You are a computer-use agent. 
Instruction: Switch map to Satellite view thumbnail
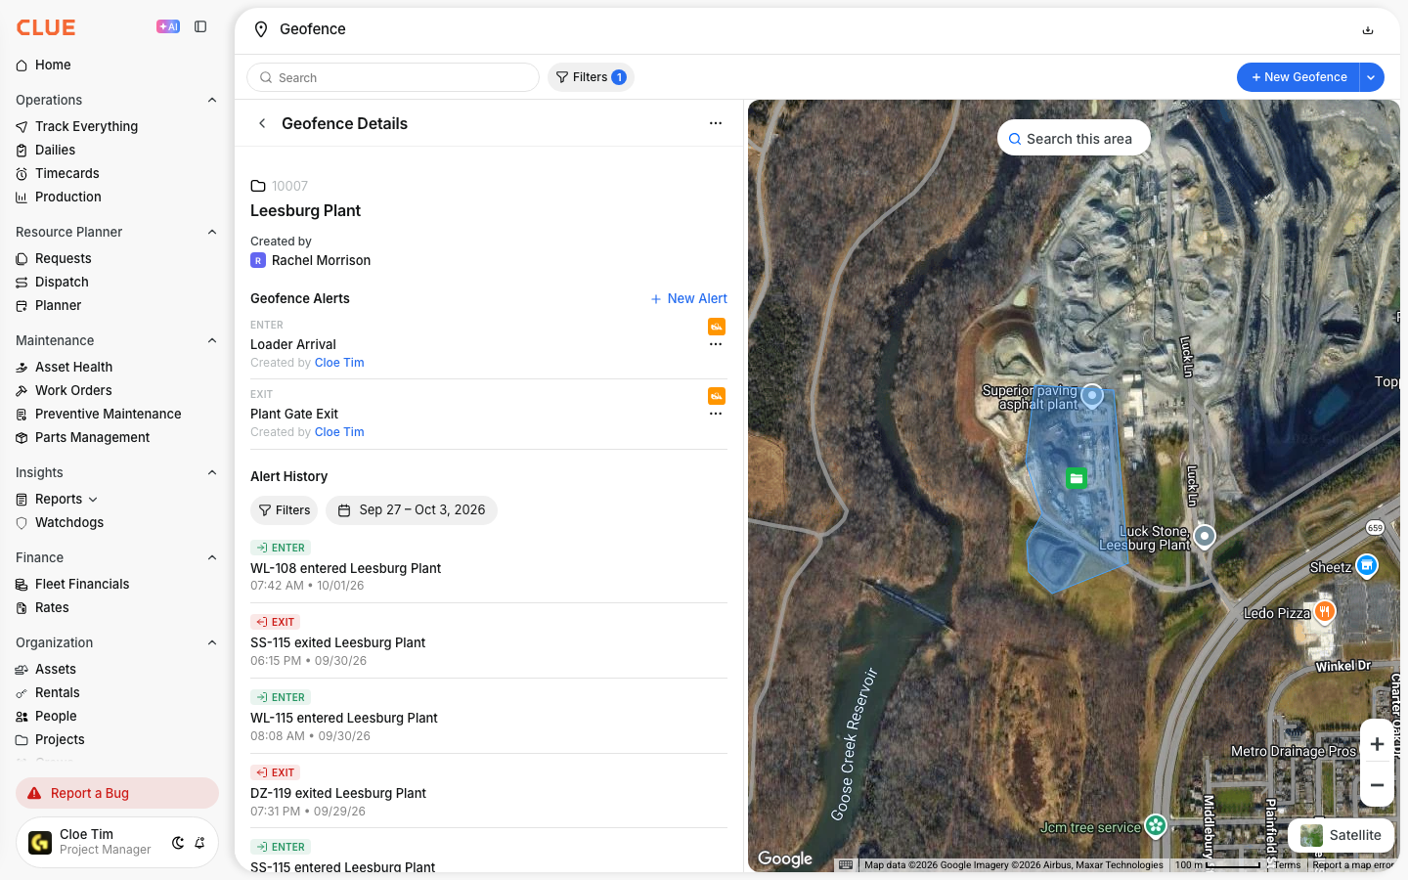(1341, 835)
